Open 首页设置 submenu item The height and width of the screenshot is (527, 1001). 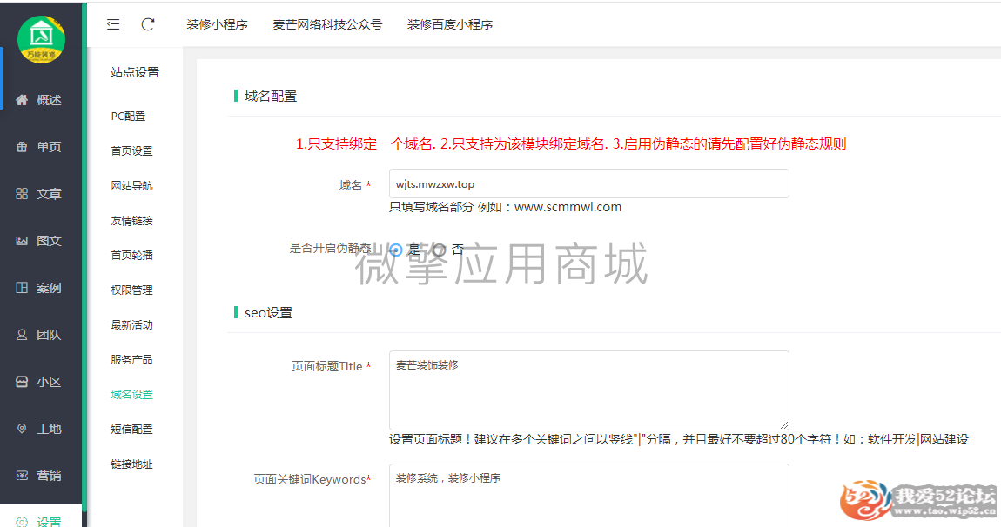[131, 150]
